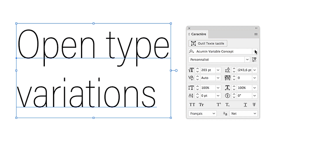
Task: Click the text frame's bottom-right corner handle
Action: (x=171, y=118)
